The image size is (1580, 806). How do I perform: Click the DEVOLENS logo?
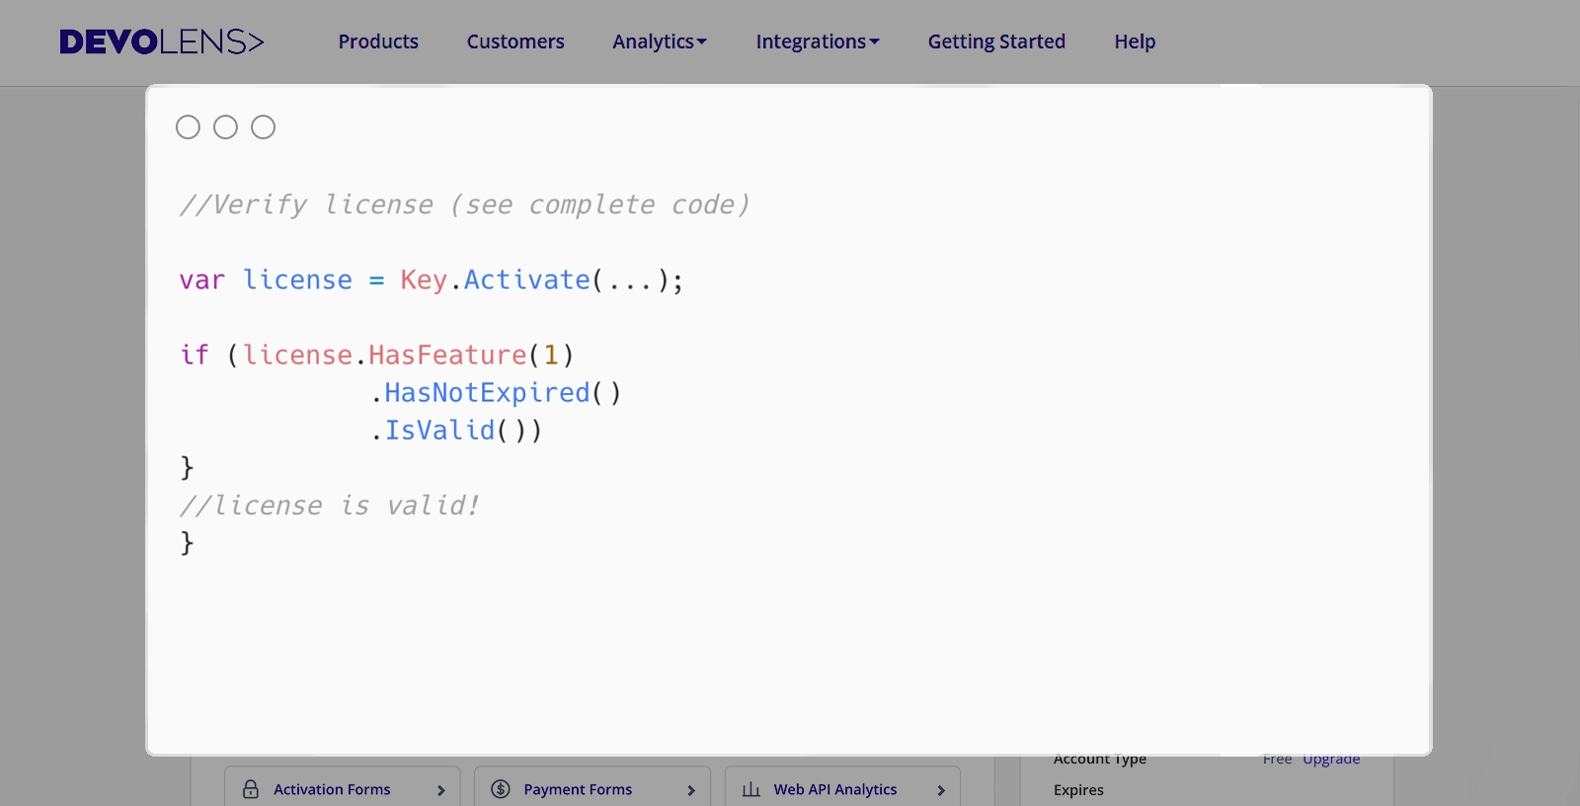click(162, 41)
